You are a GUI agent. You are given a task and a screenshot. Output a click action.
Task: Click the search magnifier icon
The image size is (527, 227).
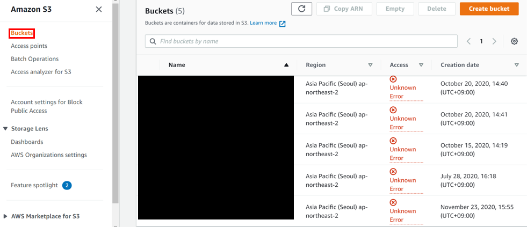153,41
